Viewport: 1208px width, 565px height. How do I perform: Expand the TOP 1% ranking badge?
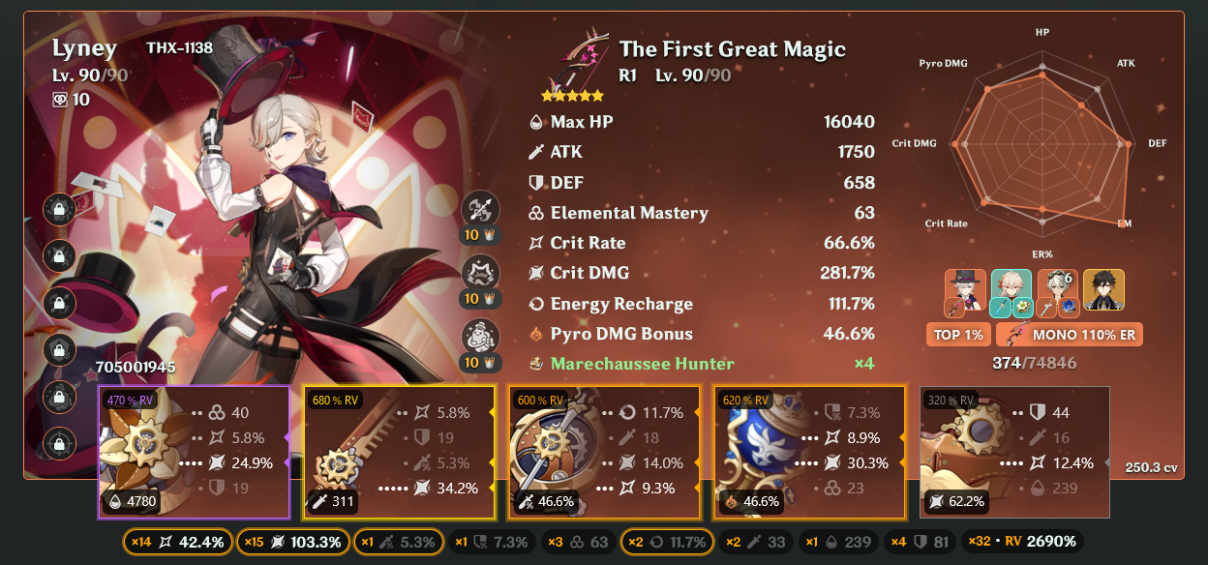tap(958, 335)
